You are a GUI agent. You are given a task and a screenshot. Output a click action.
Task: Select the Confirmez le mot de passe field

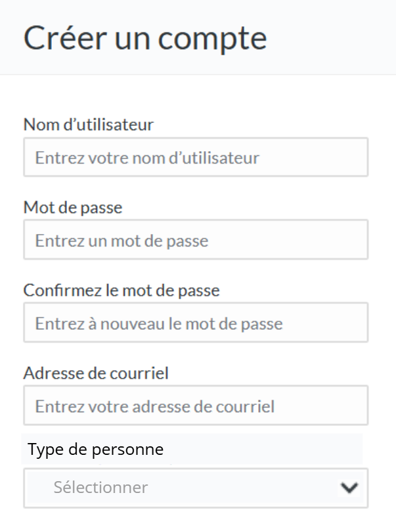(196, 323)
